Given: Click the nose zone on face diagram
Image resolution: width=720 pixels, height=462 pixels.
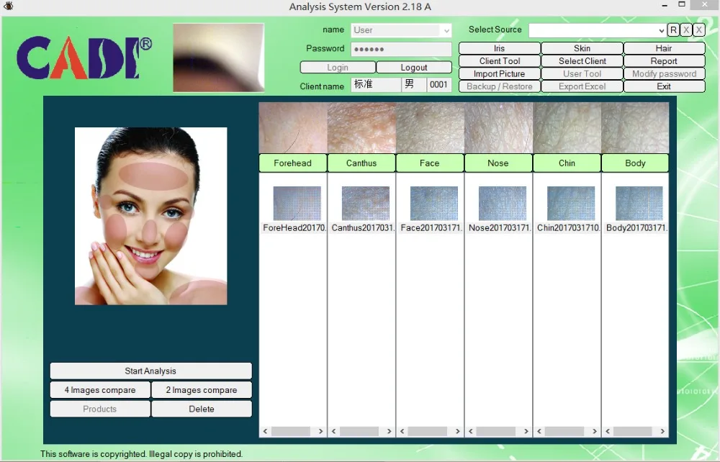Looking at the screenshot, I should 150,232.
